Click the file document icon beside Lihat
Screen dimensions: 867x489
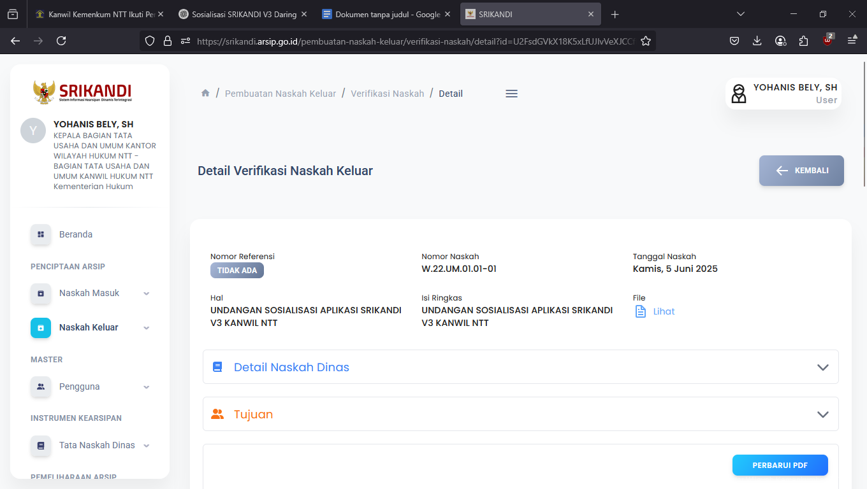coord(641,311)
